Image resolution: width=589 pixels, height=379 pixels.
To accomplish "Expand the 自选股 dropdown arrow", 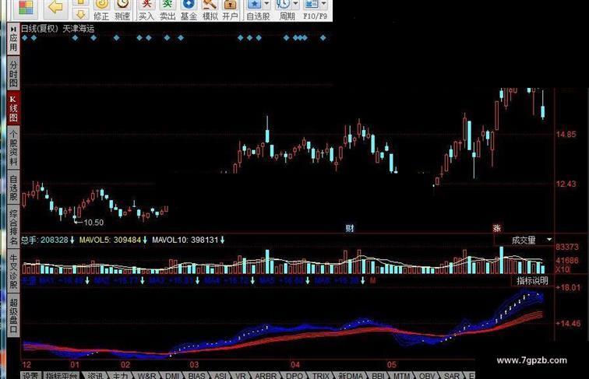I will tap(266, 4).
